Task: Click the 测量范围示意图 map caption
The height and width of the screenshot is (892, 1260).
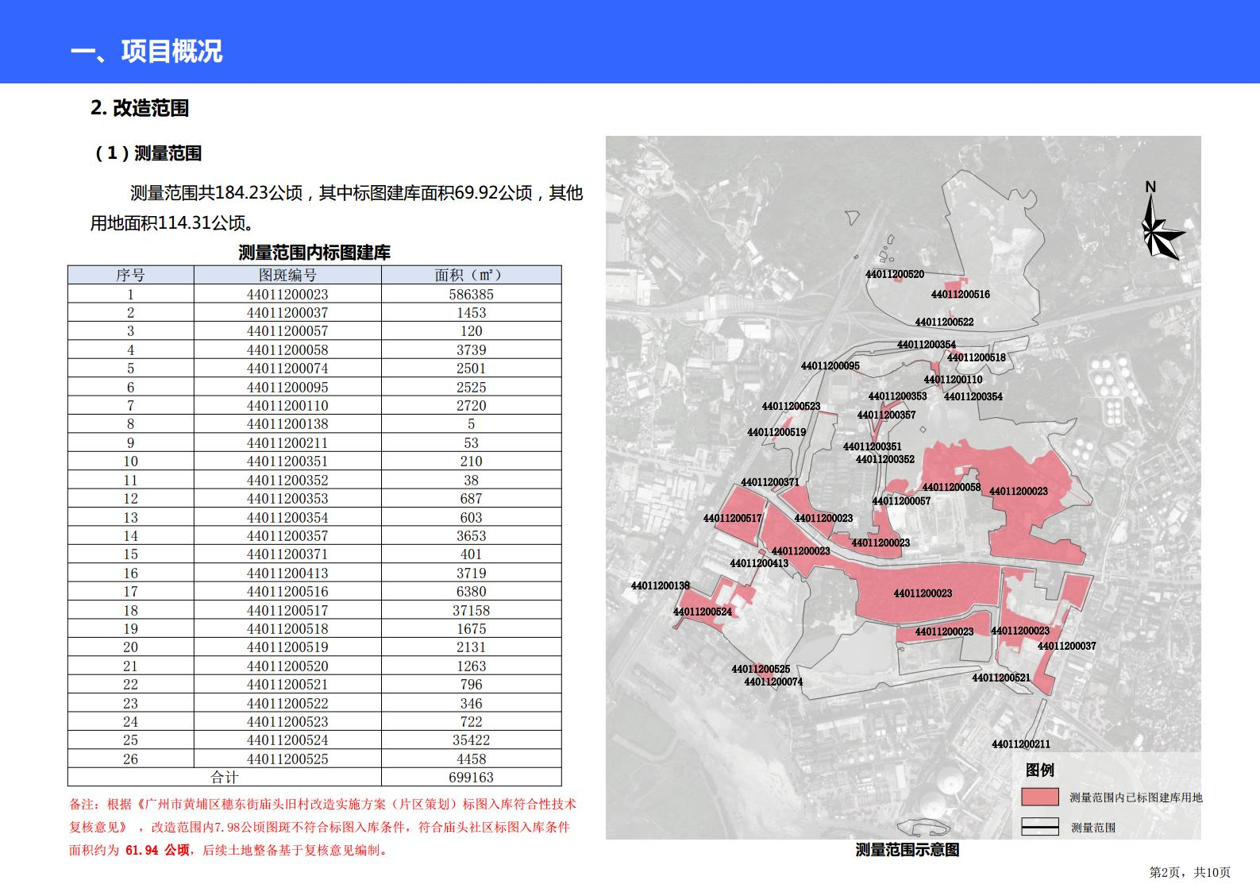Action: coord(907,850)
